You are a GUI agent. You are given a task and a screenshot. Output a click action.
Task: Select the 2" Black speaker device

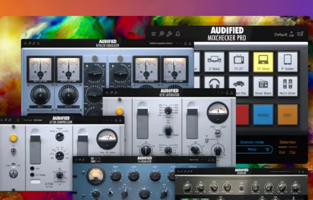(214, 62)
